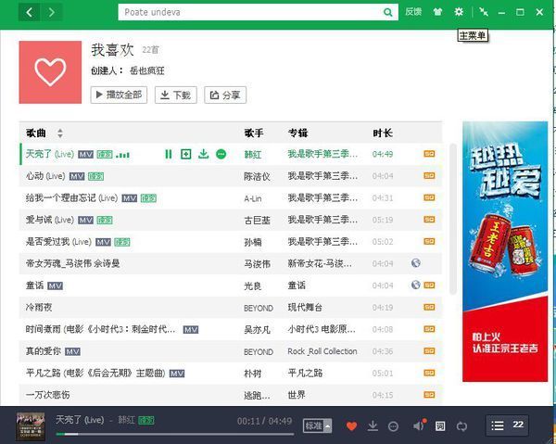The height and width of the screenshot is (444, 556).
Task: Open artist 古巨基
Action: 257,221
